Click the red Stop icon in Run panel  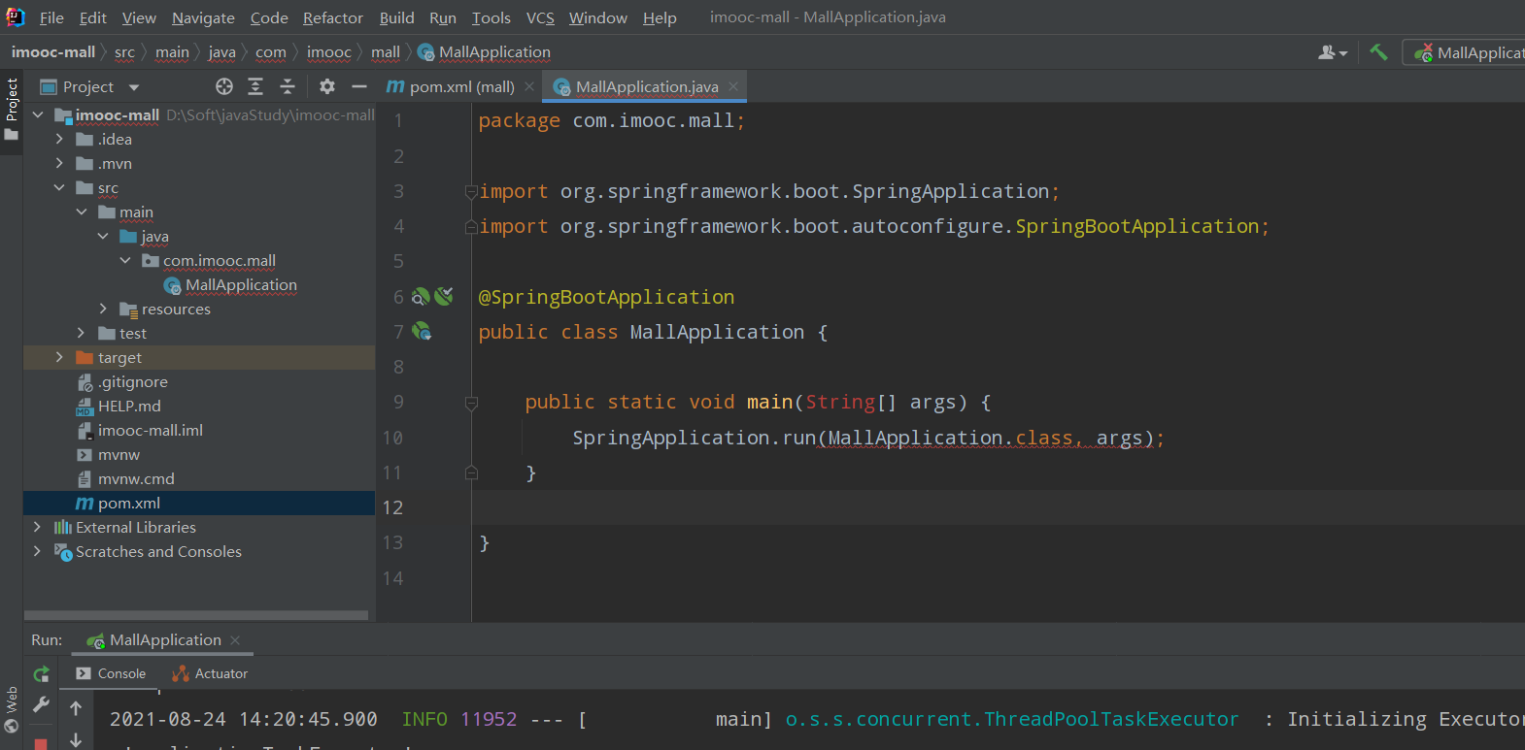click(x=41, y=743)
